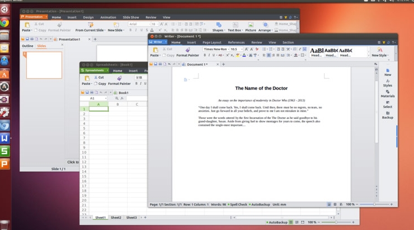Screen dimensions: 414x230
Task: Insert a Text Box in Presentation
Action: 234,27
